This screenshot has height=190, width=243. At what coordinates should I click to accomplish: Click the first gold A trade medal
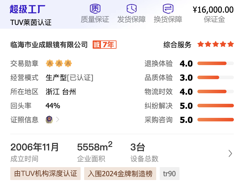click(50, 63)
